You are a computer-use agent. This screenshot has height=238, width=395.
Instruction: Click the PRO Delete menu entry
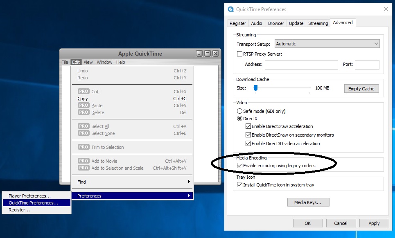(x=132, y=112)
